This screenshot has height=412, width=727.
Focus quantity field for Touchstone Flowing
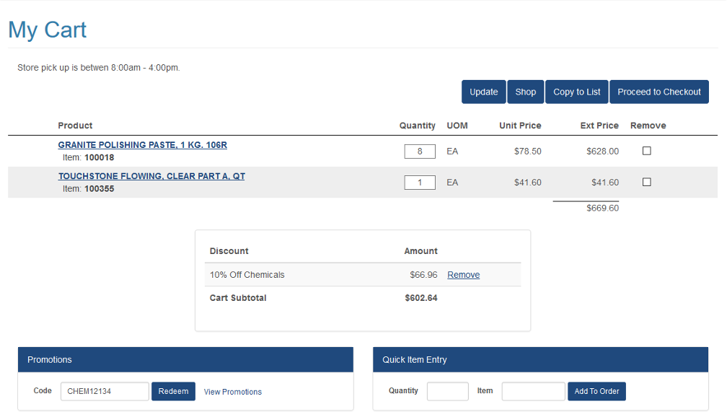420,183
